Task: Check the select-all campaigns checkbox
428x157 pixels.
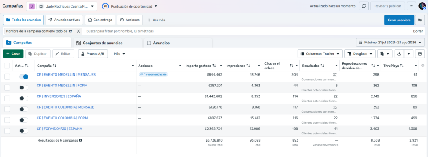Action: click(7, 66)
